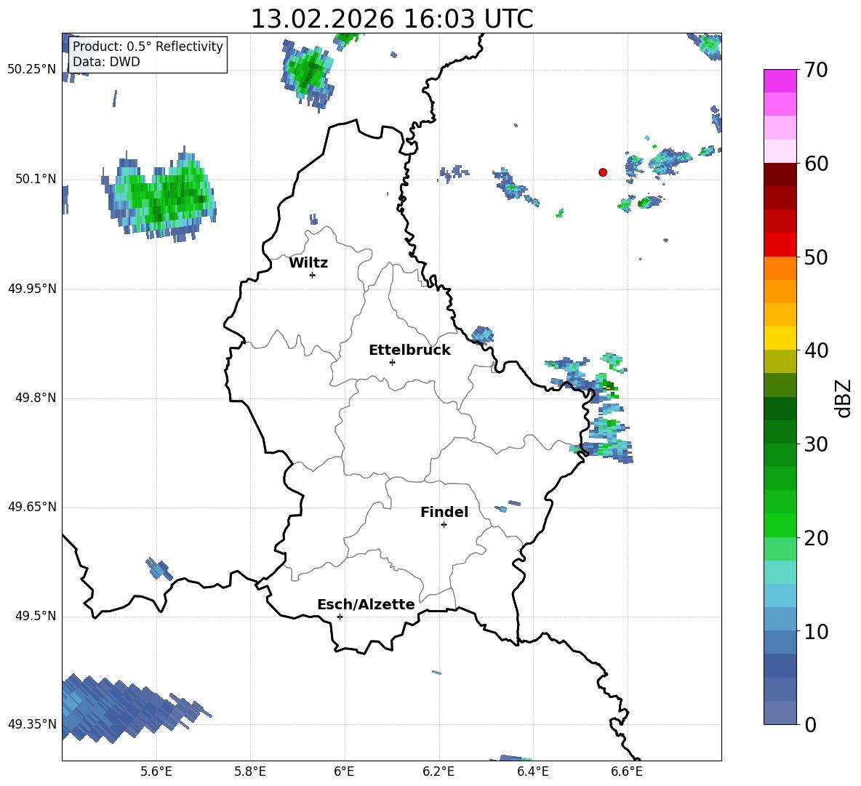
Task: Click the 6°E longitude label
Action: coord(344,772)
